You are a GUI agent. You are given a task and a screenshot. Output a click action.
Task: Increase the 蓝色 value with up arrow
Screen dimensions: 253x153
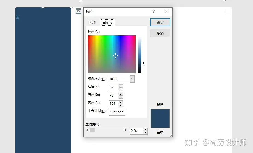pyautogui.click(x=121, y=102)
